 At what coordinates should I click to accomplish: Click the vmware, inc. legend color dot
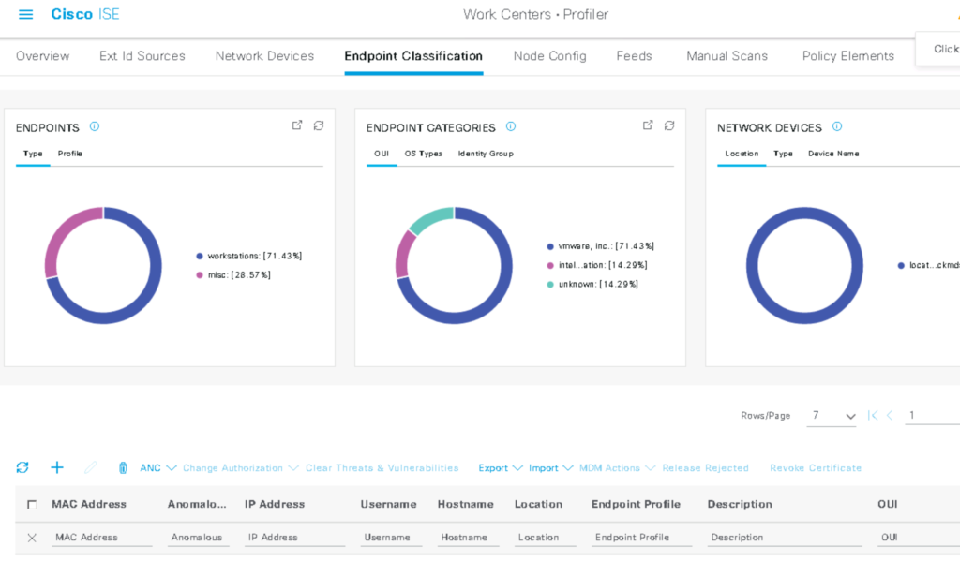[x=550, y=246]
